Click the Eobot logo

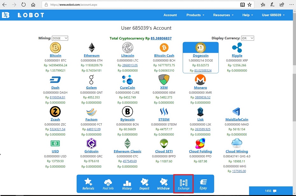[x=23, y=15]
